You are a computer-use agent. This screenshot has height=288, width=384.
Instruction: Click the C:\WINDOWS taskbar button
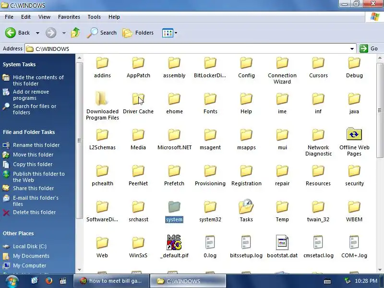[188, 281]
